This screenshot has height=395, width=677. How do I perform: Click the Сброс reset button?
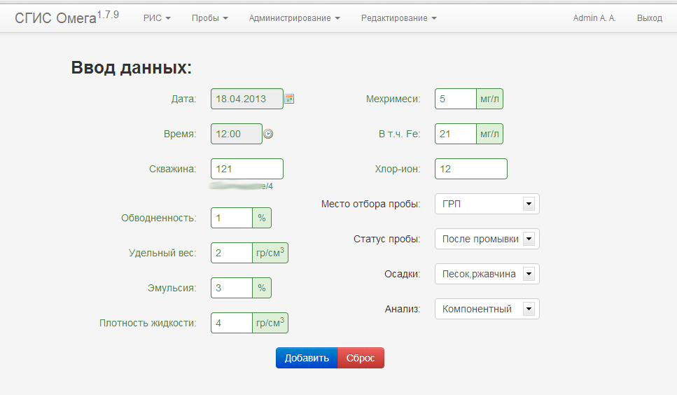click(x=361, y=358)
